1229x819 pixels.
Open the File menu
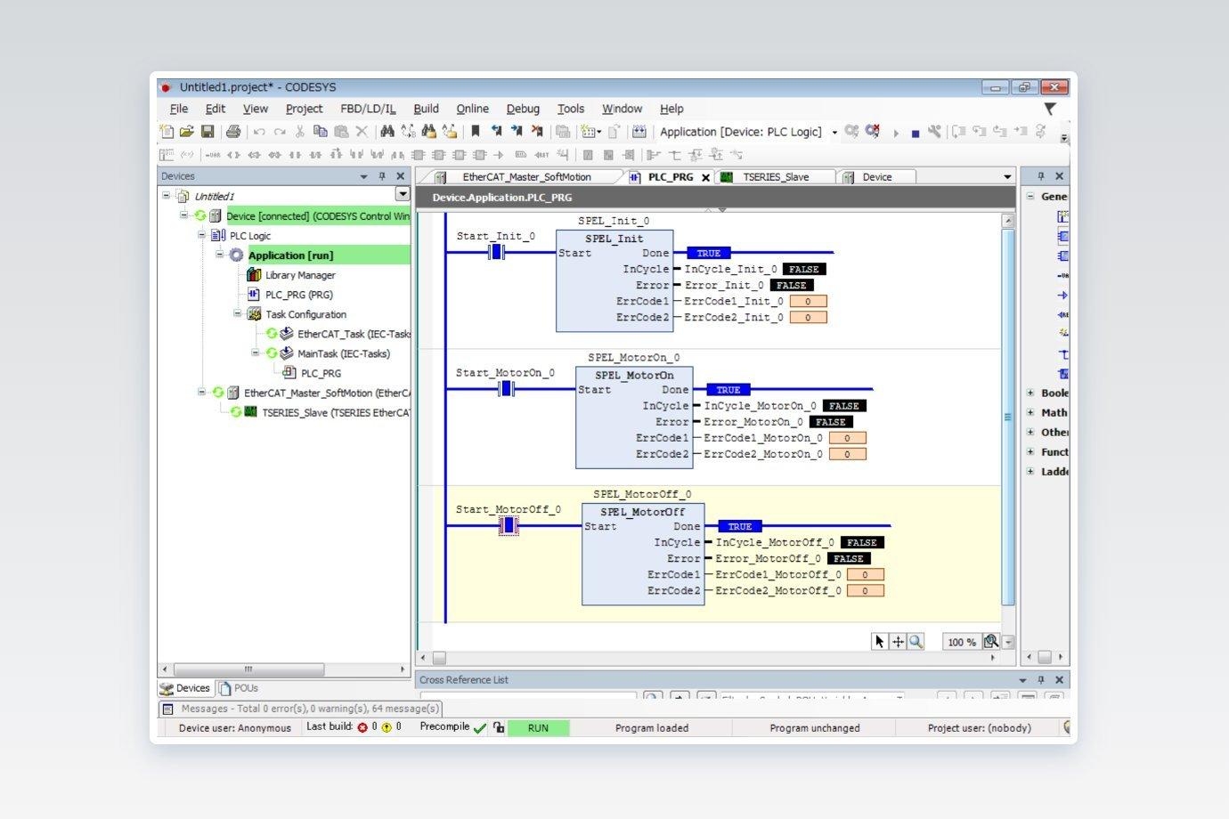[x=179, y=109]
